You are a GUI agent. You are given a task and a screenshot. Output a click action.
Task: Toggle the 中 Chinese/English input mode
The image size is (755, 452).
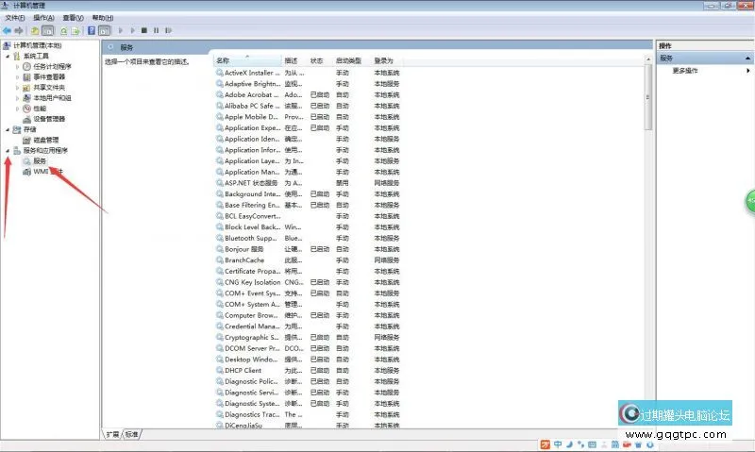558,444
